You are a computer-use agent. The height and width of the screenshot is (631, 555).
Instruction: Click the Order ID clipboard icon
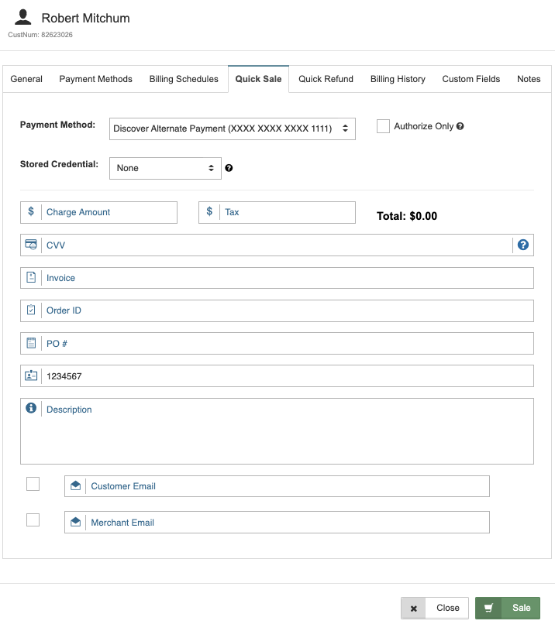[31, 310]
